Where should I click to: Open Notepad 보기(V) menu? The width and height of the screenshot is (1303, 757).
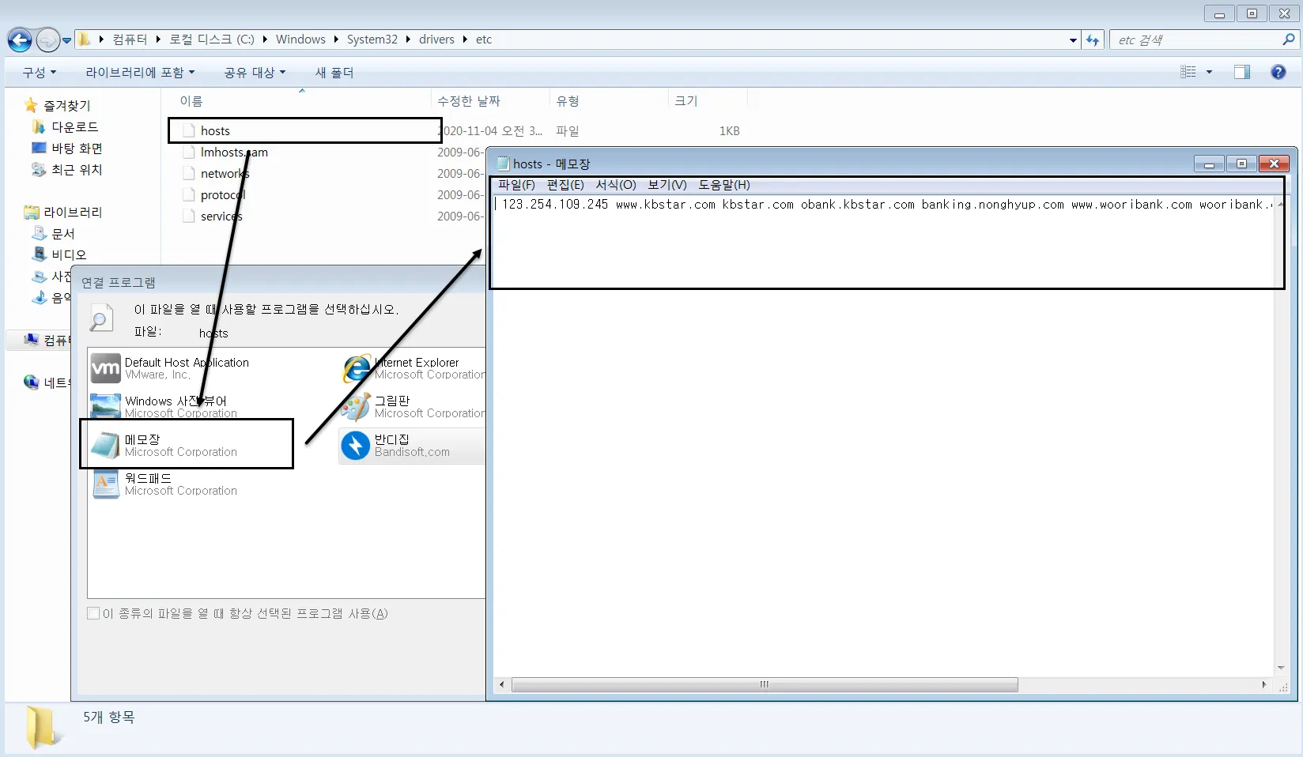point(667,185)
